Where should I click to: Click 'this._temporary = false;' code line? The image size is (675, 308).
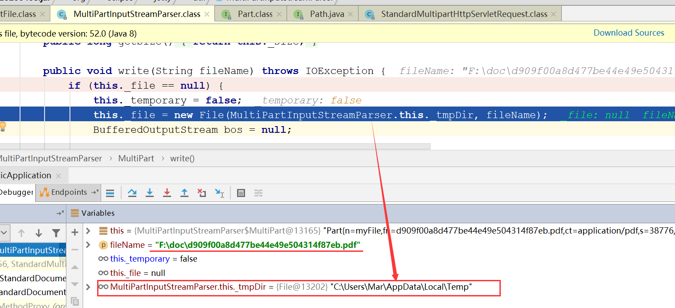[x=168, y=100]
